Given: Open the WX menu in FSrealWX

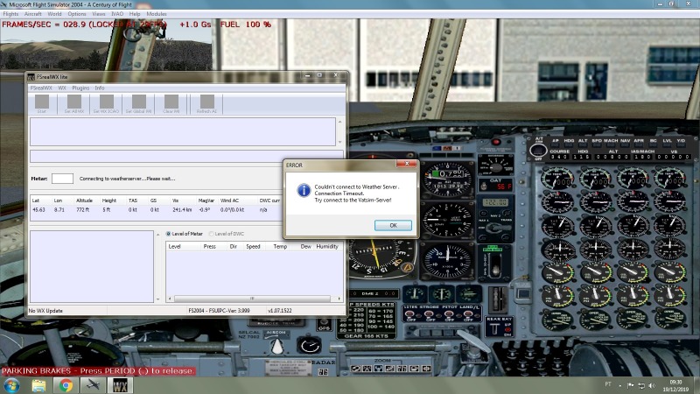Looking at the screenshot, I should point(62,88).
